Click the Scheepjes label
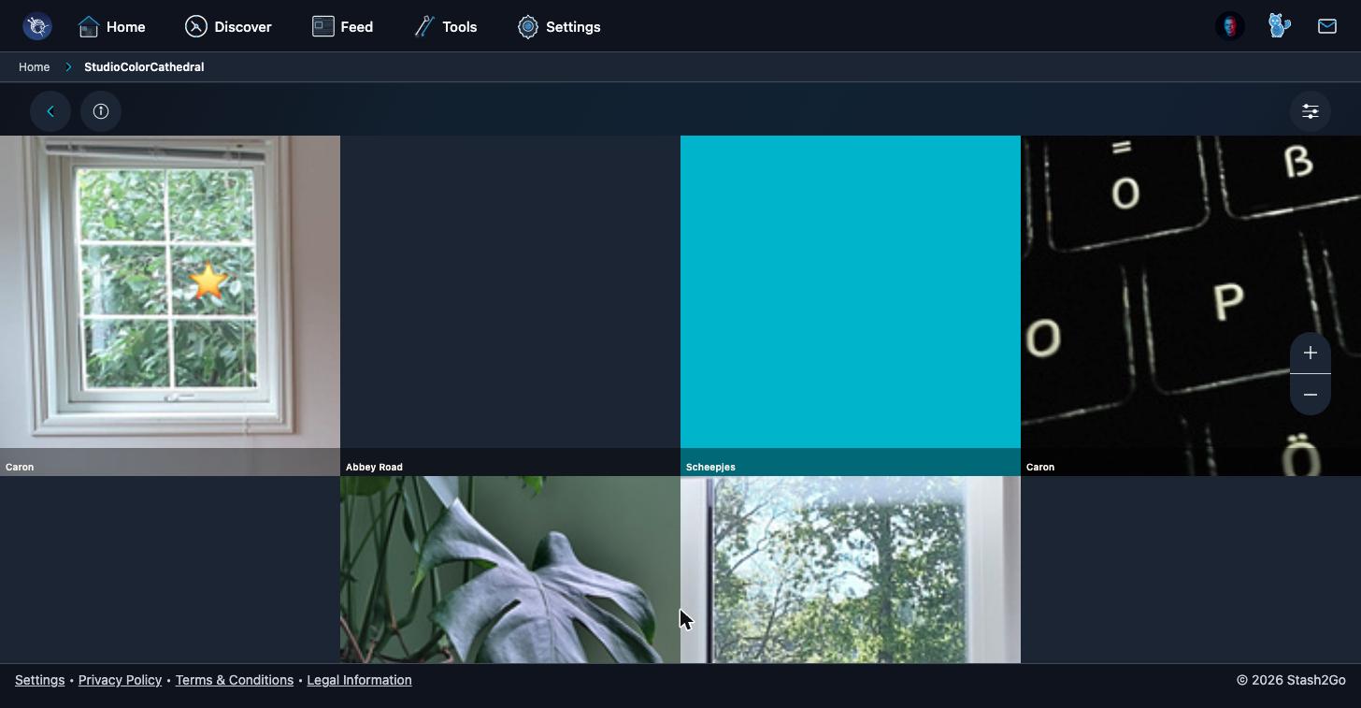 coord(710,467)
